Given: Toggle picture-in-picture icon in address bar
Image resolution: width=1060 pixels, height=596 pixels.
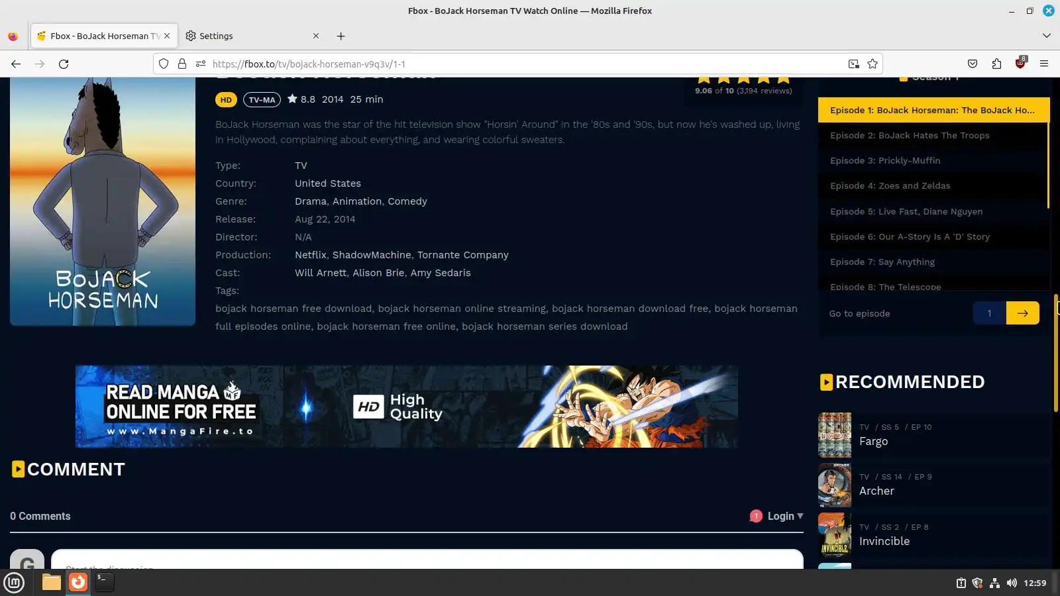Looking at the screenshot, I should click(x=854, y=64).
